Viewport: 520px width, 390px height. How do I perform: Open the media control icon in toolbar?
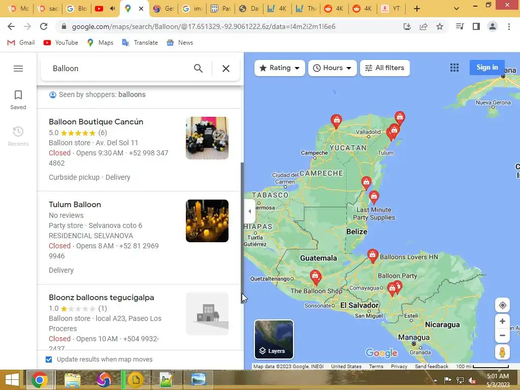pos(460,26)
